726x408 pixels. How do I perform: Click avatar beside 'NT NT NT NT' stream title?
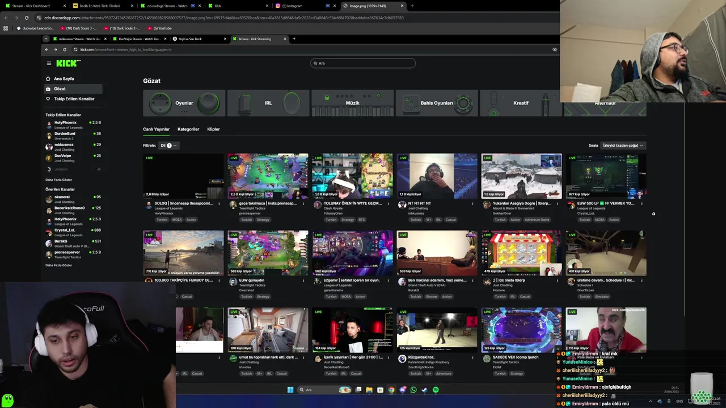[402, 205]
